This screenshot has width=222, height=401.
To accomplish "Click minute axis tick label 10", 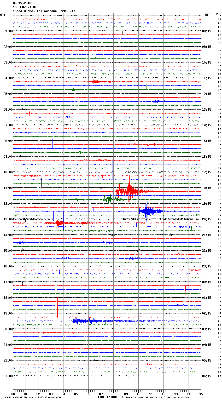I will coord(138,394).
